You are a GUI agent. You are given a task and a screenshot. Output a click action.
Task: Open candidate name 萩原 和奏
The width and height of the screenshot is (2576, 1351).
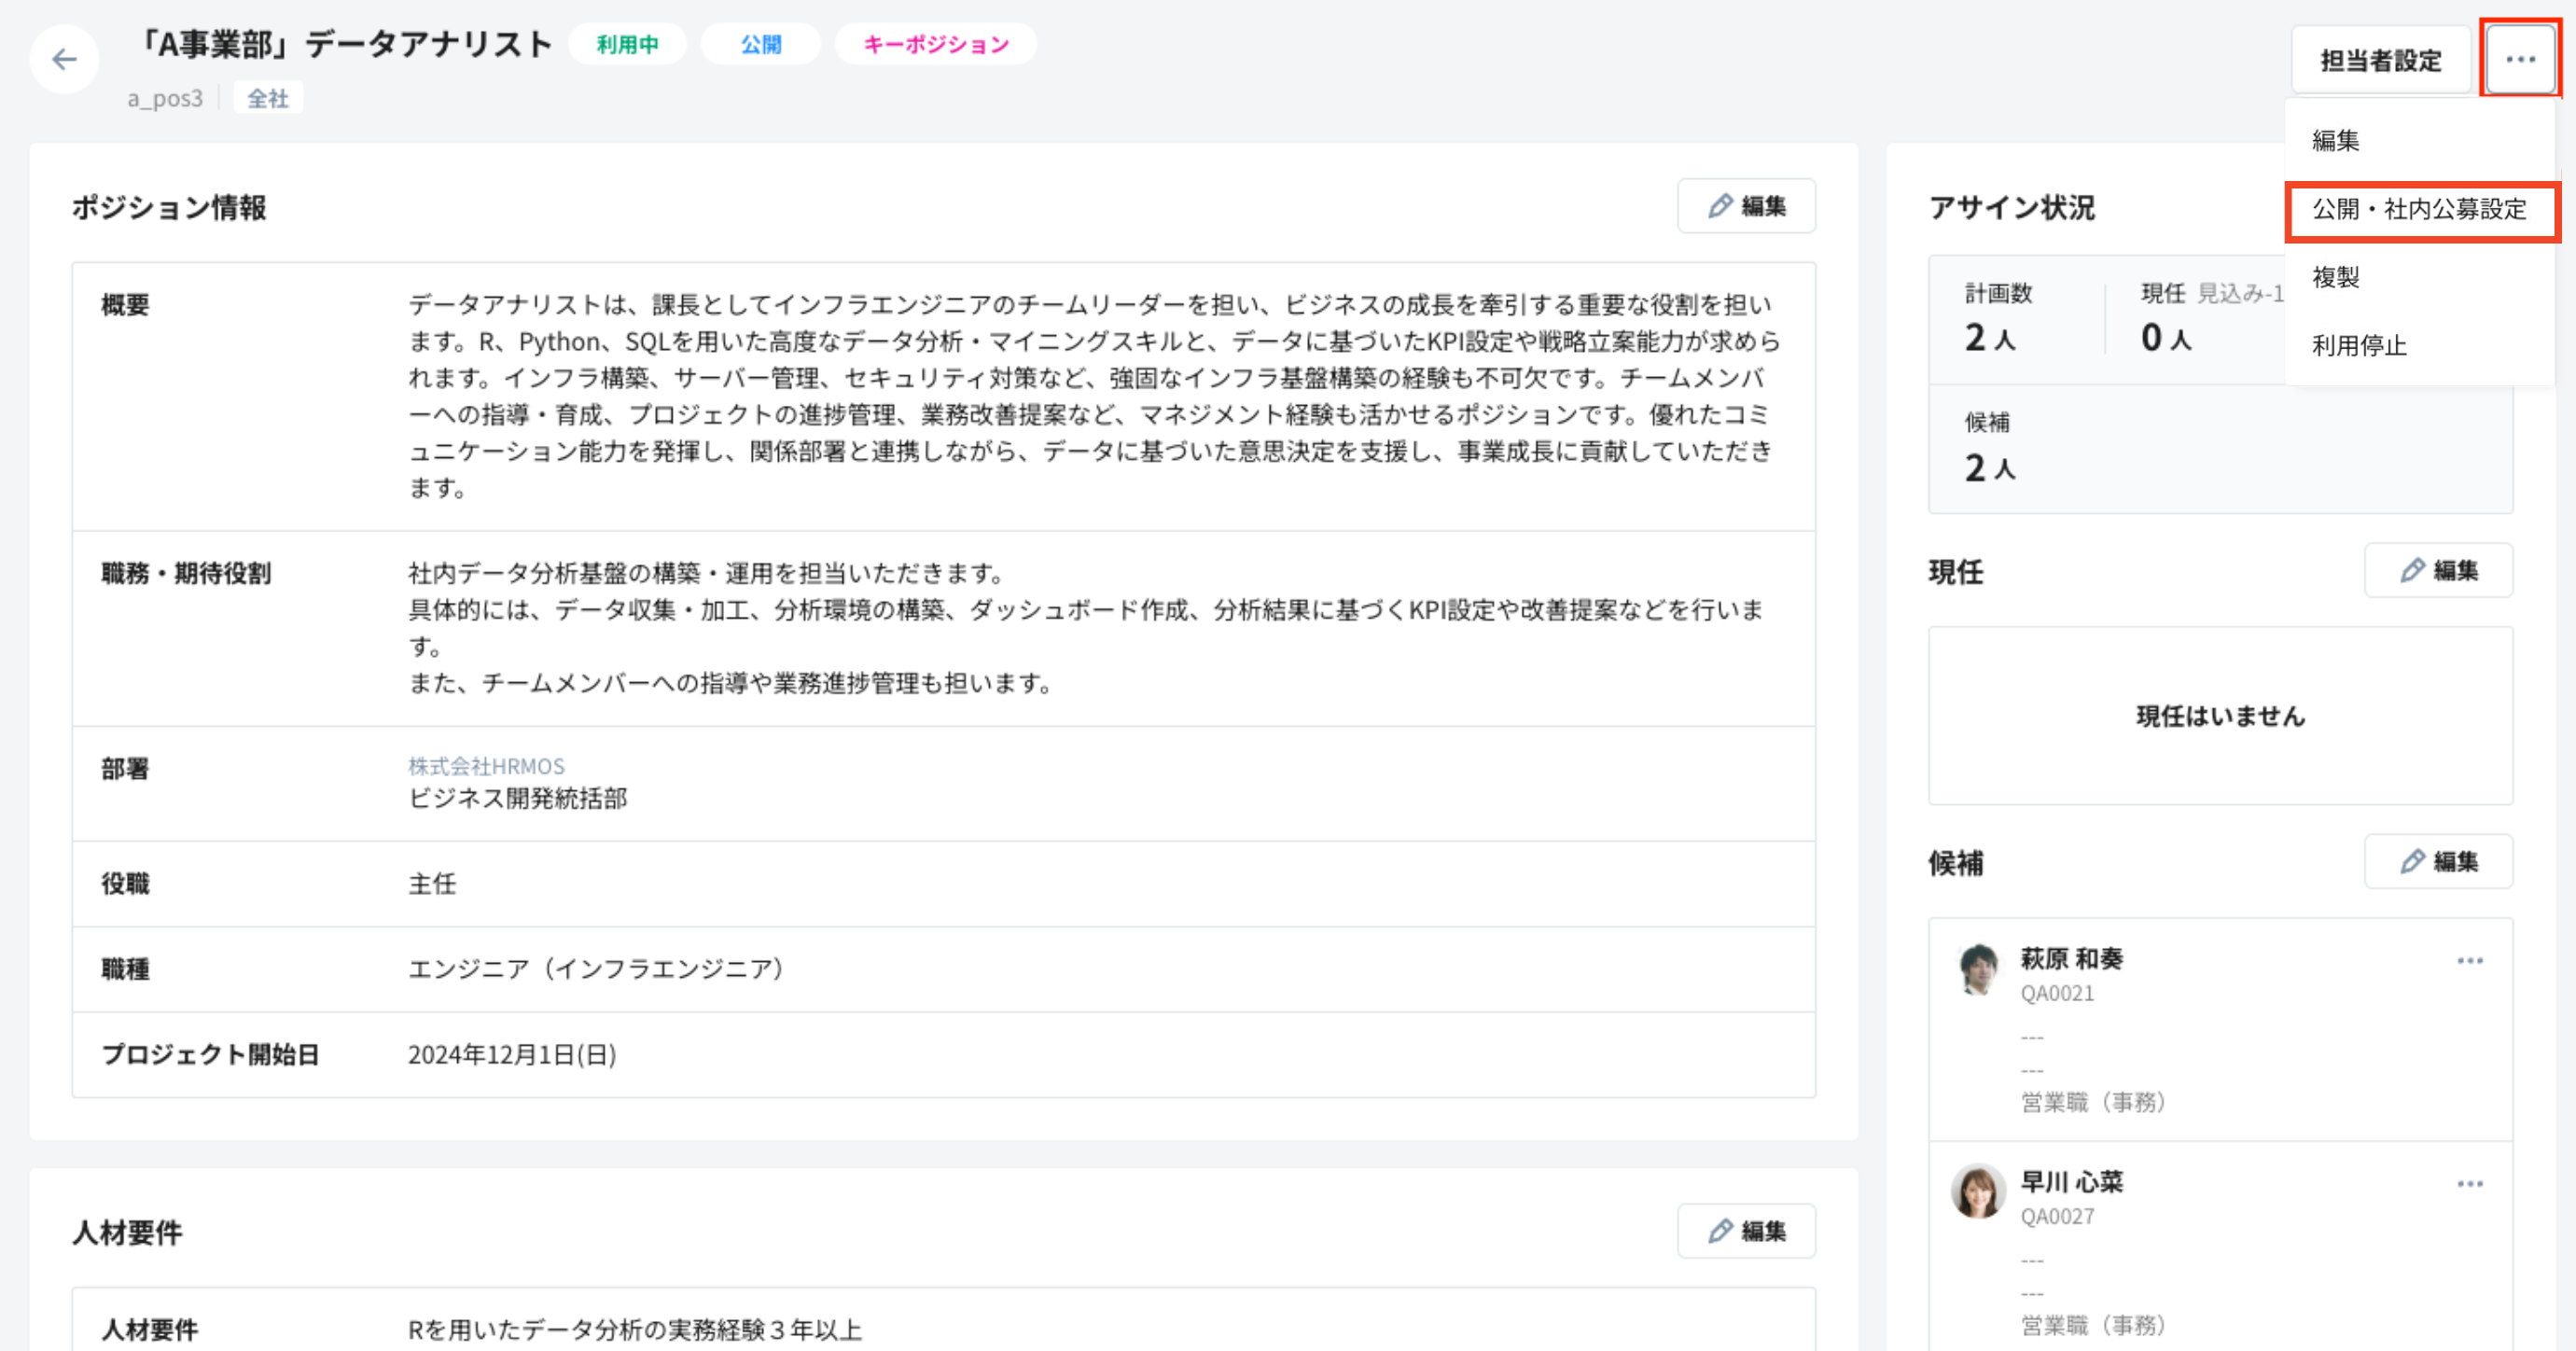[x=2071, y=959]
